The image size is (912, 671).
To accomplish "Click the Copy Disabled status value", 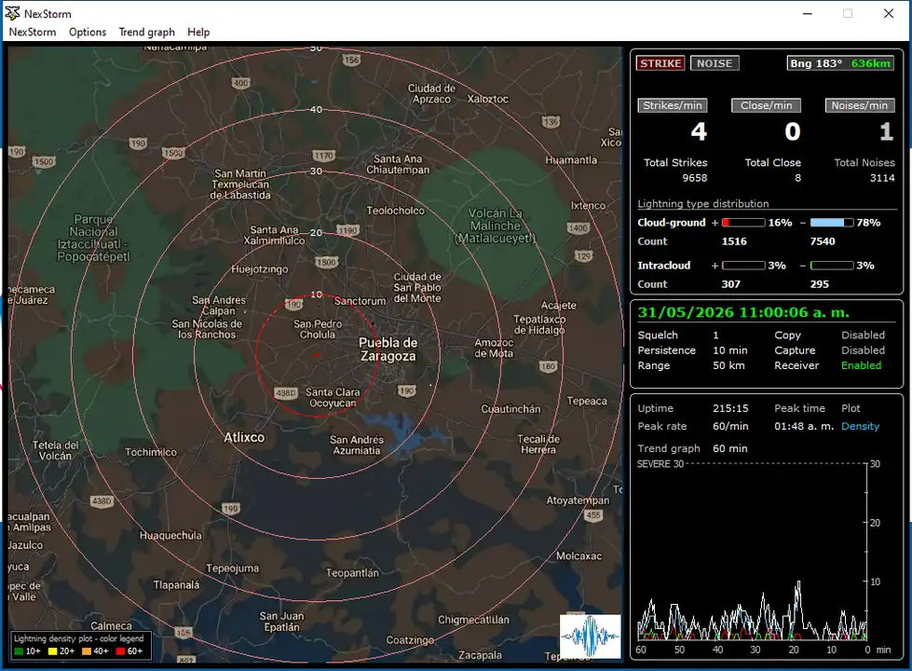I will (x=864, y=335).
